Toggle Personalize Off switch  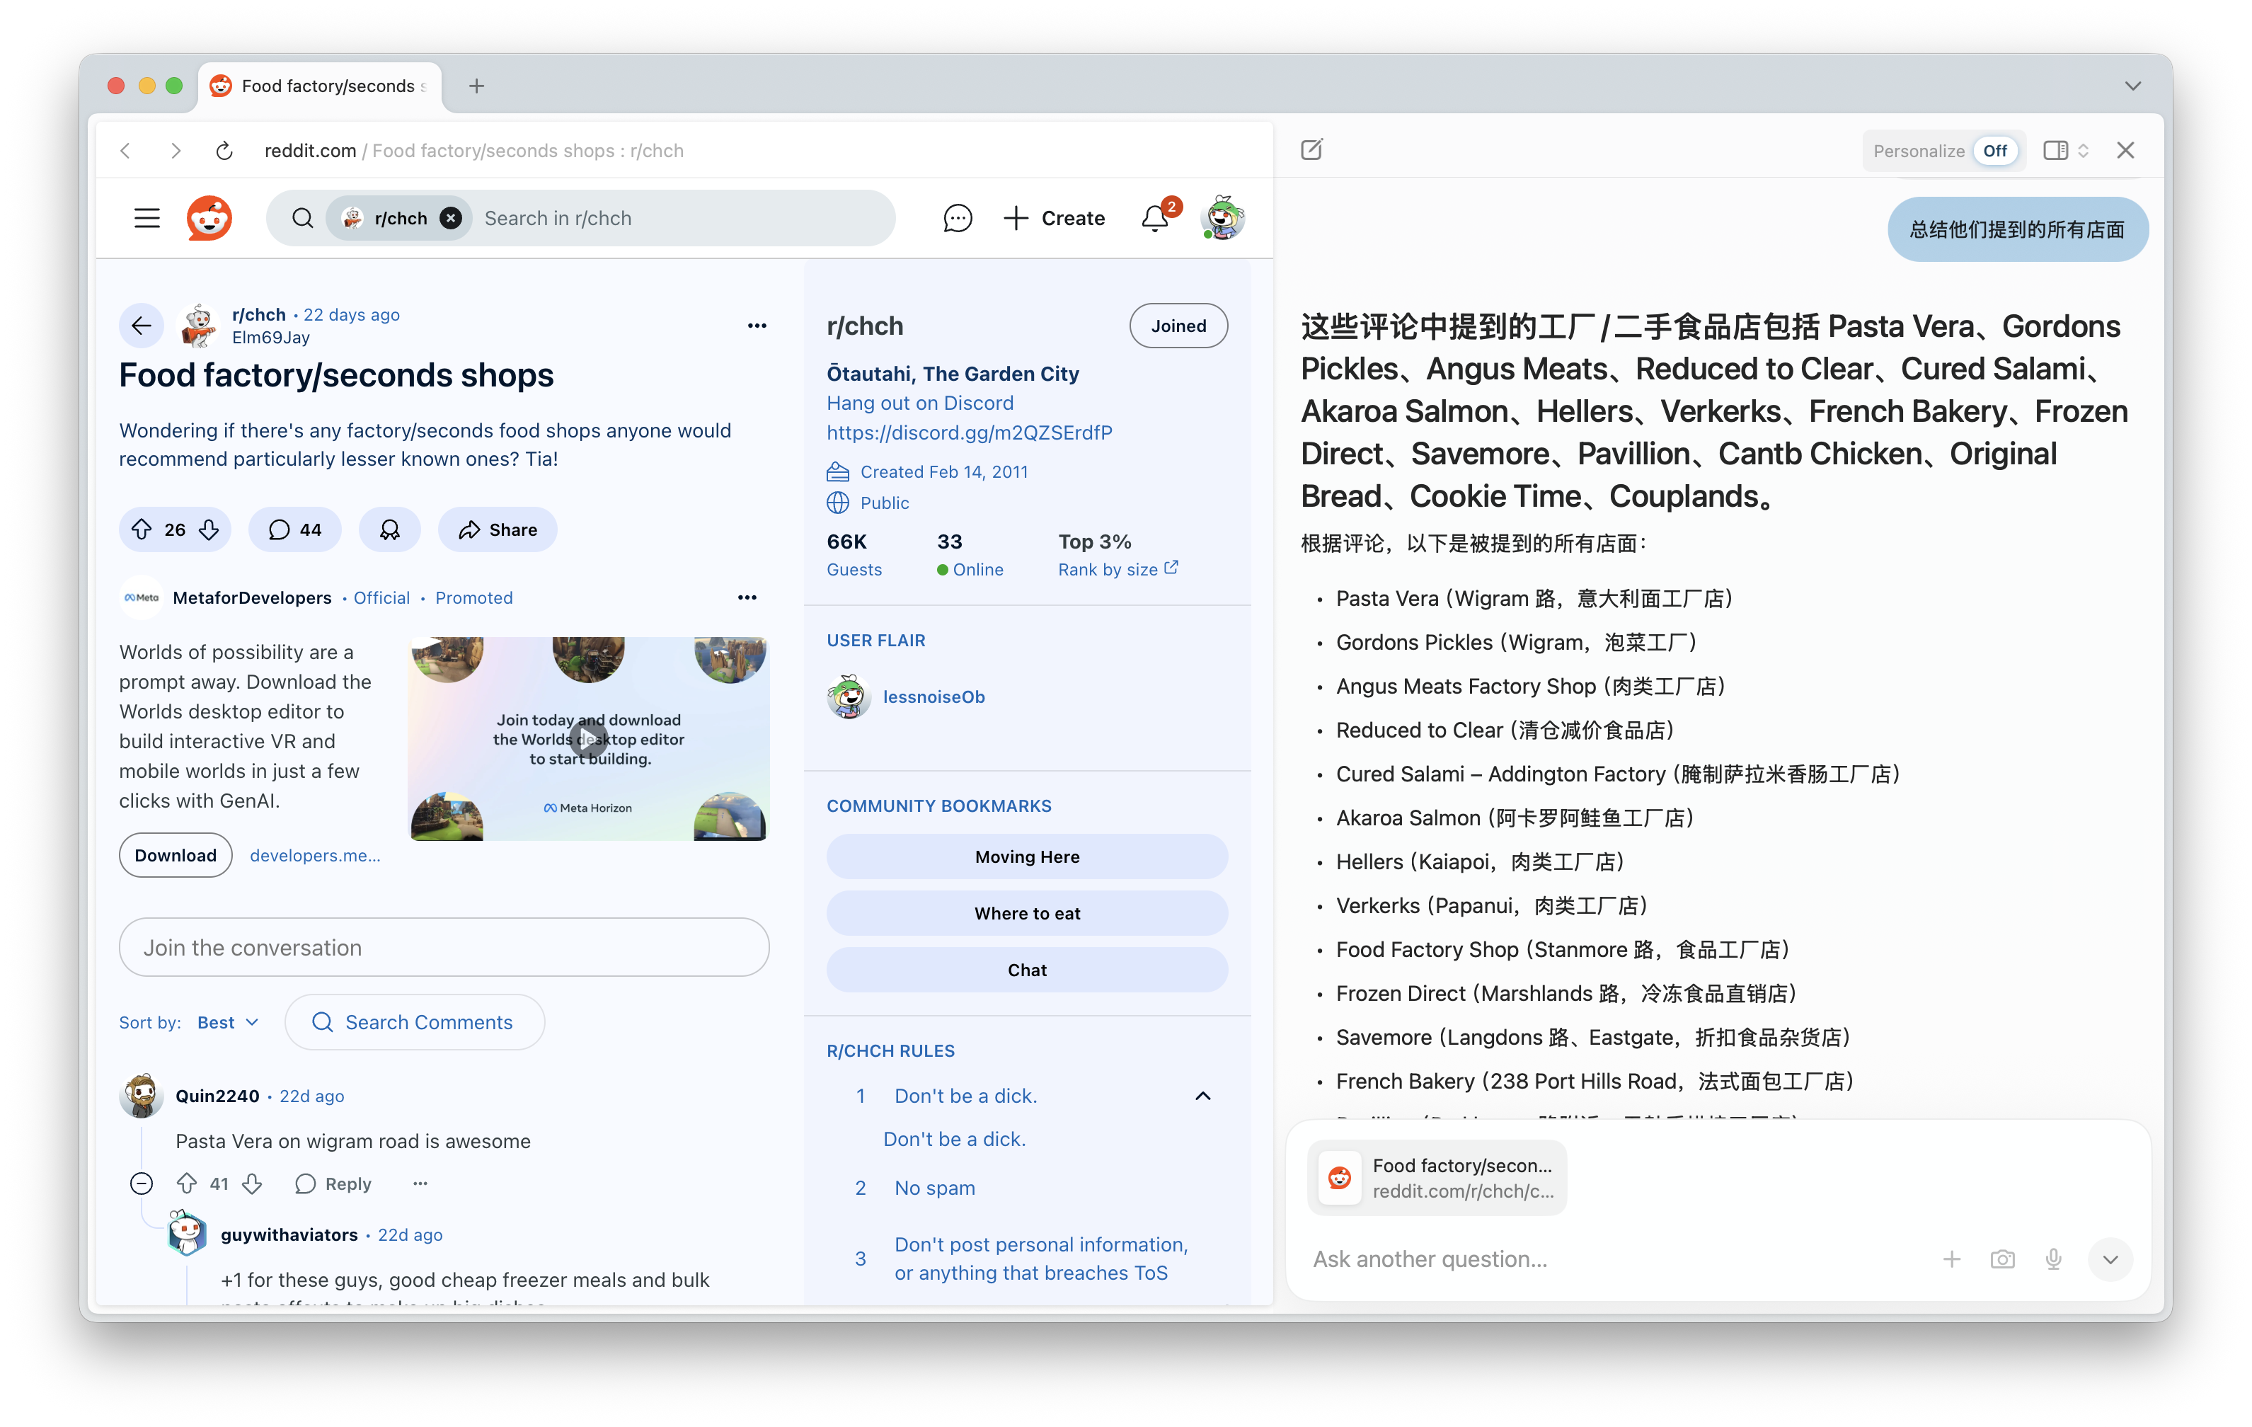(x=1996, y=151)
